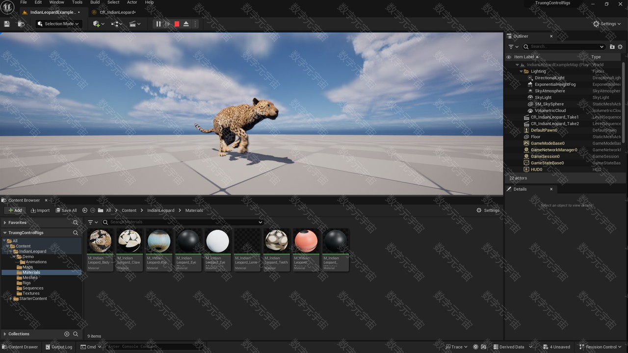Image resolution: width=628 pixels, height=353 pixels.
Task: Click the Eject from player icon
Action: (x=186, y=24)
